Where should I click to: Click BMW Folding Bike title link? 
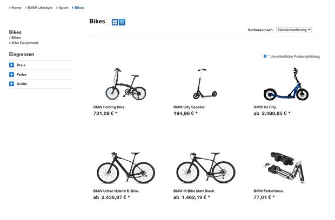point(109,107)
